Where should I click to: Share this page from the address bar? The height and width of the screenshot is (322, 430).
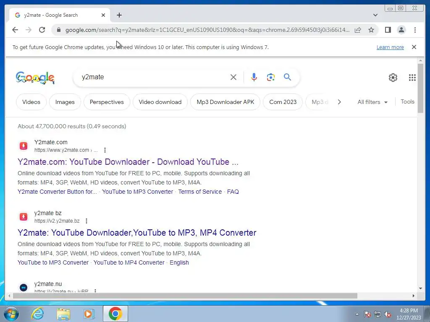point(358,30)
